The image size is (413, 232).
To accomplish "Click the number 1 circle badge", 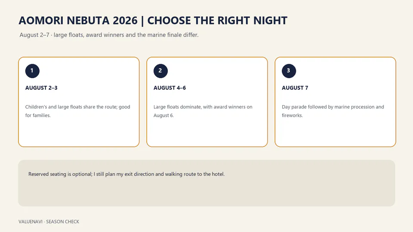I will click(x=32, y=71).
